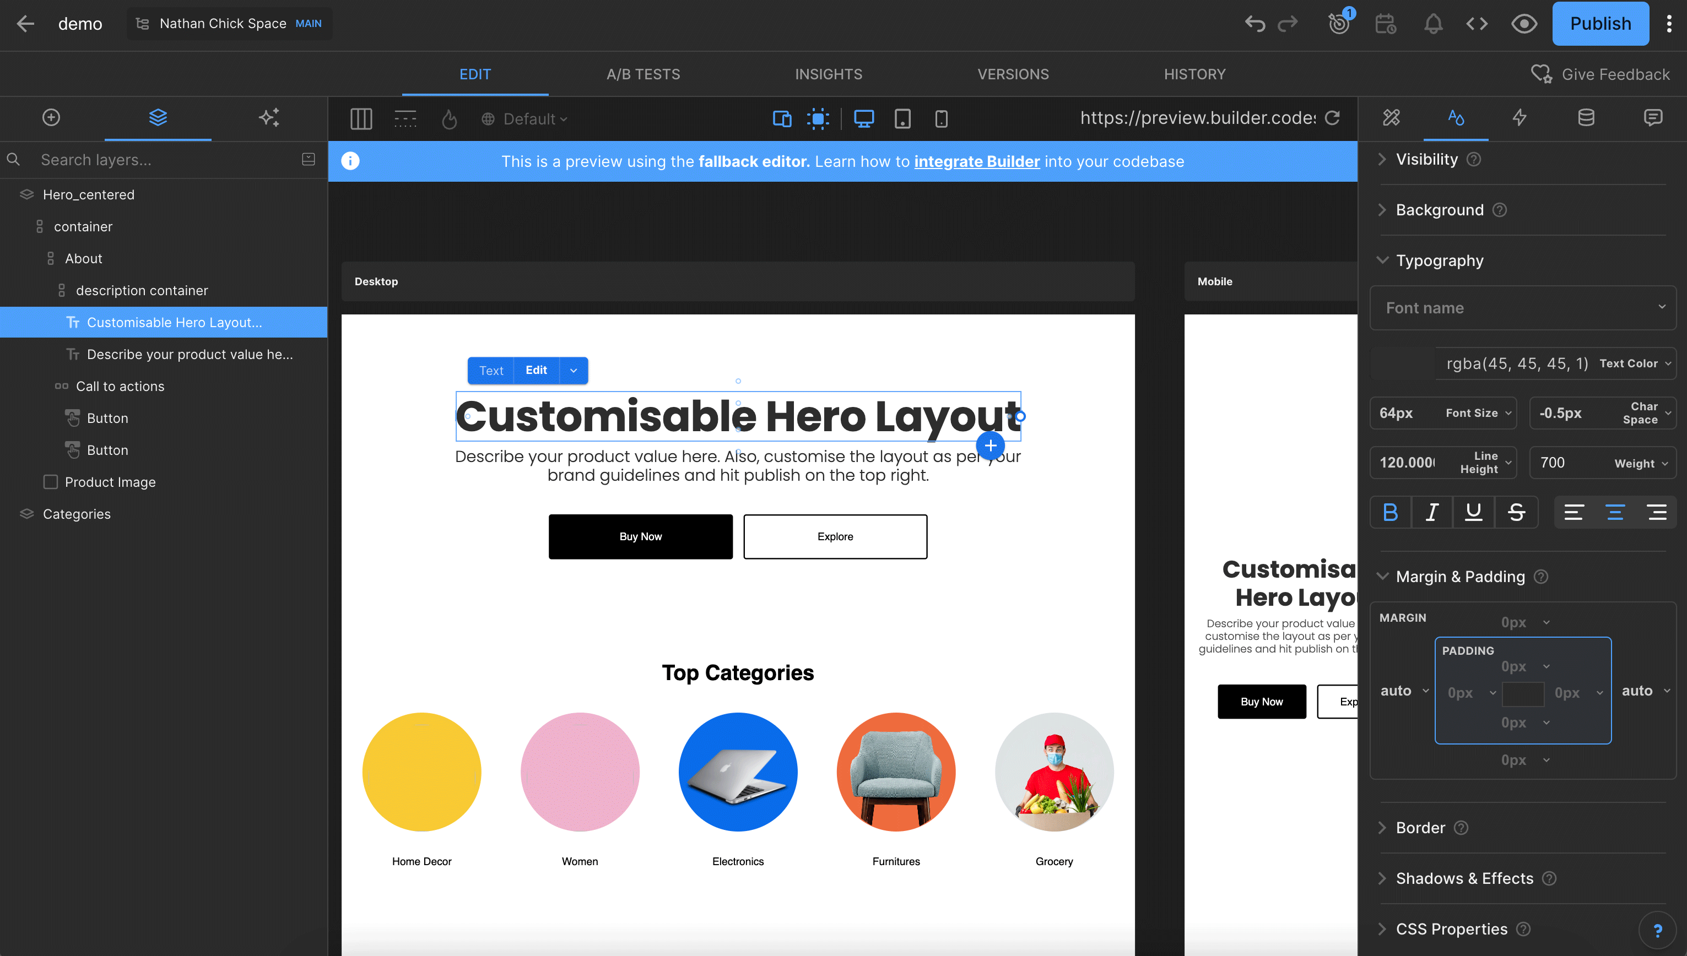Reload the preview URL

click(1332, 117)
